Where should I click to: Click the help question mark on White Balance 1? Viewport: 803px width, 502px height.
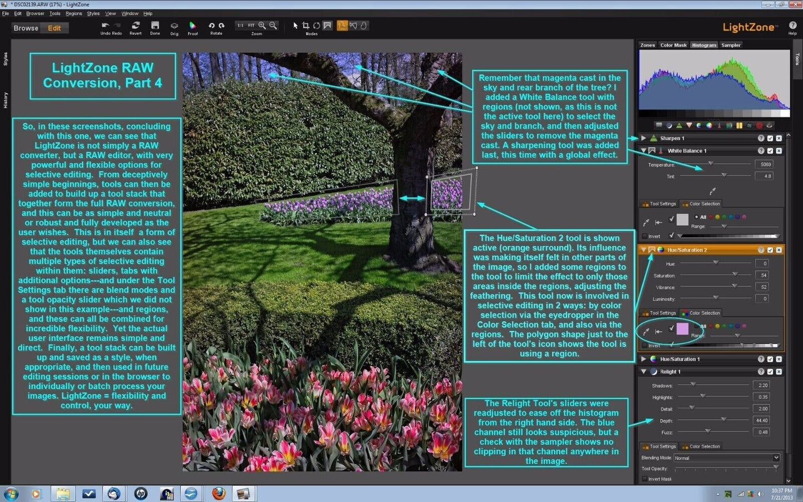(x=761, y=151)
